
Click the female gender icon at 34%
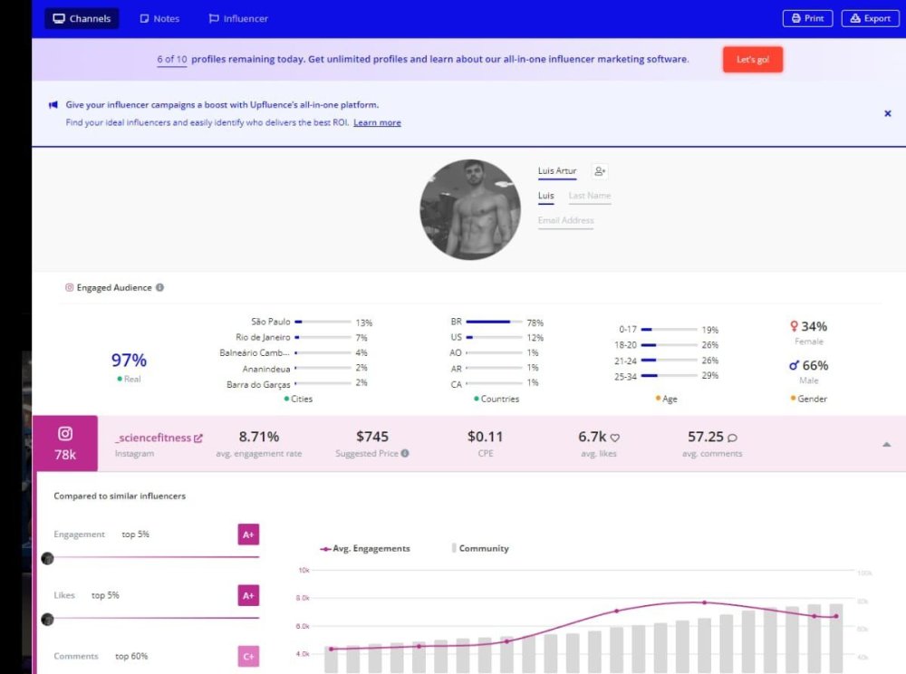[x=794, y=326]
